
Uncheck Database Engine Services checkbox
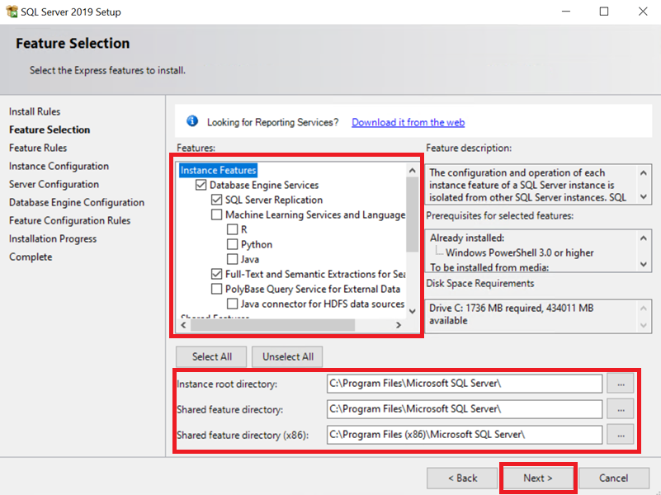pyautogui.click(x=201, y=186)
